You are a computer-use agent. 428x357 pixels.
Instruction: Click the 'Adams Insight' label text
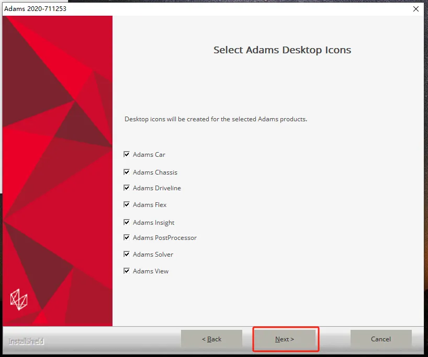pyautogui.click(x=153, y=223)
